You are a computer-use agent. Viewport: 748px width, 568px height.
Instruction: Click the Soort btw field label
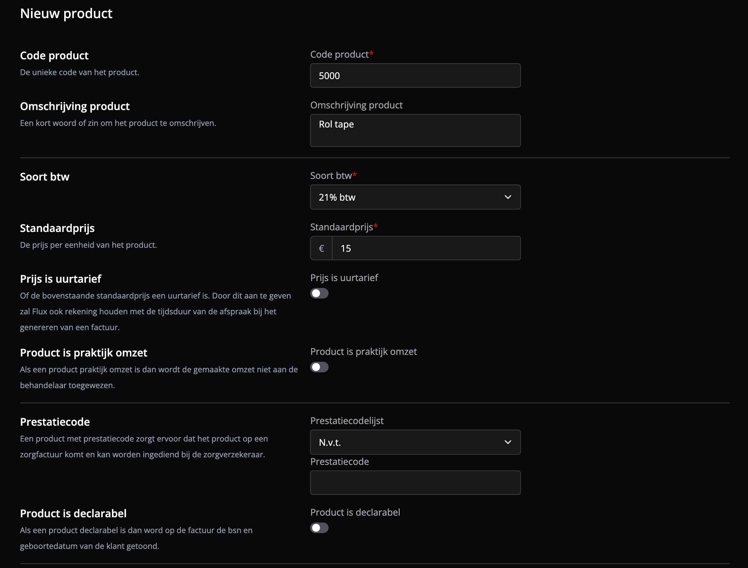click(x=331, y=175)
